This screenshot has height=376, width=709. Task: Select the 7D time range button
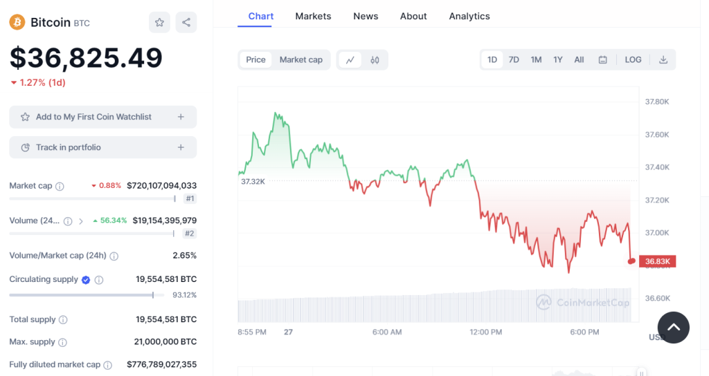pos(514,60)
